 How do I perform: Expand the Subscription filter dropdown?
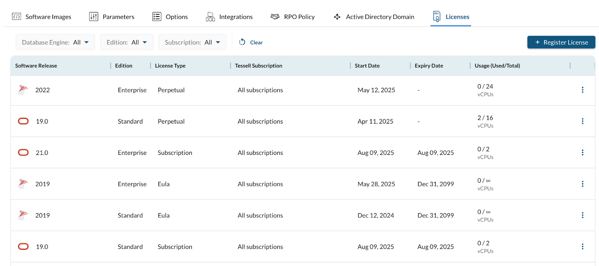[192, 42]
